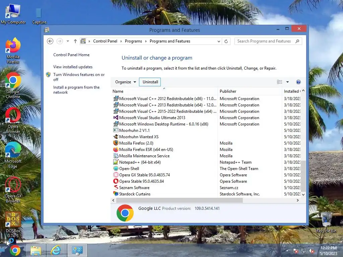Select Microsoft Visual Studio Ultimate 2013 icon

click(116, 117)
